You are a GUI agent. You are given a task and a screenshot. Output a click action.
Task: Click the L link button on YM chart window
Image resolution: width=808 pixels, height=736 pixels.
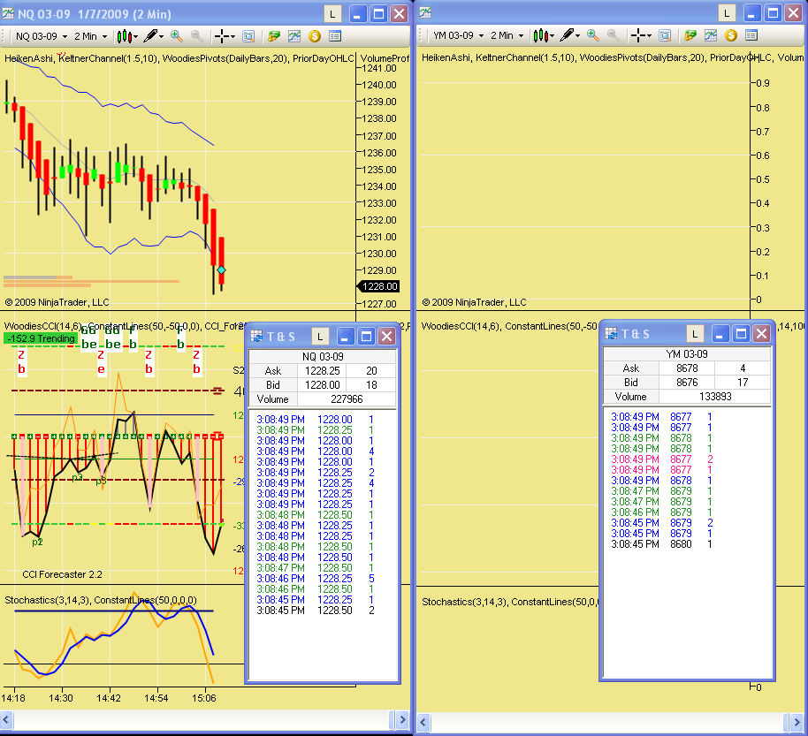coord(727,13)
